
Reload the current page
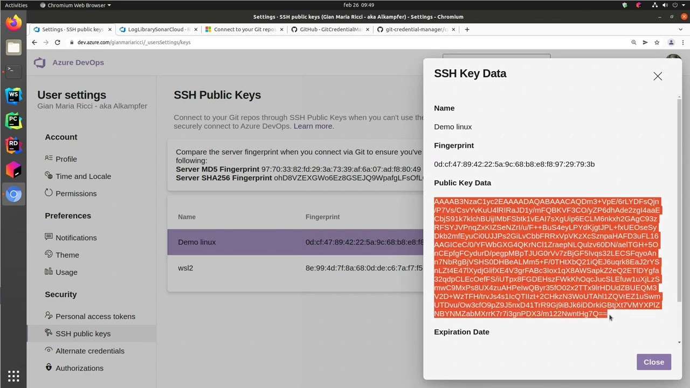click(x=58, y=43)
